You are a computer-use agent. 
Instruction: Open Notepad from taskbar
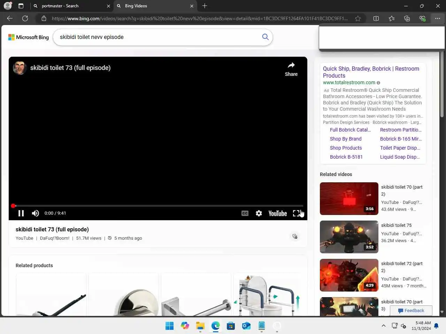click(262, 326)
